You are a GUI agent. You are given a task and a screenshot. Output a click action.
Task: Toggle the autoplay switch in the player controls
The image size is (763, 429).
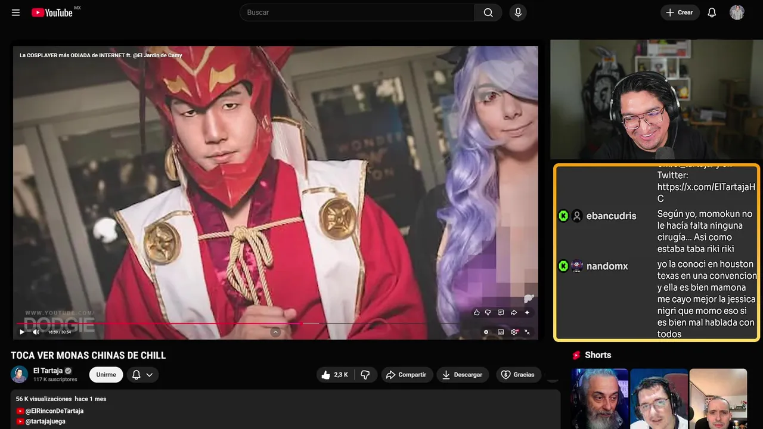486,332
